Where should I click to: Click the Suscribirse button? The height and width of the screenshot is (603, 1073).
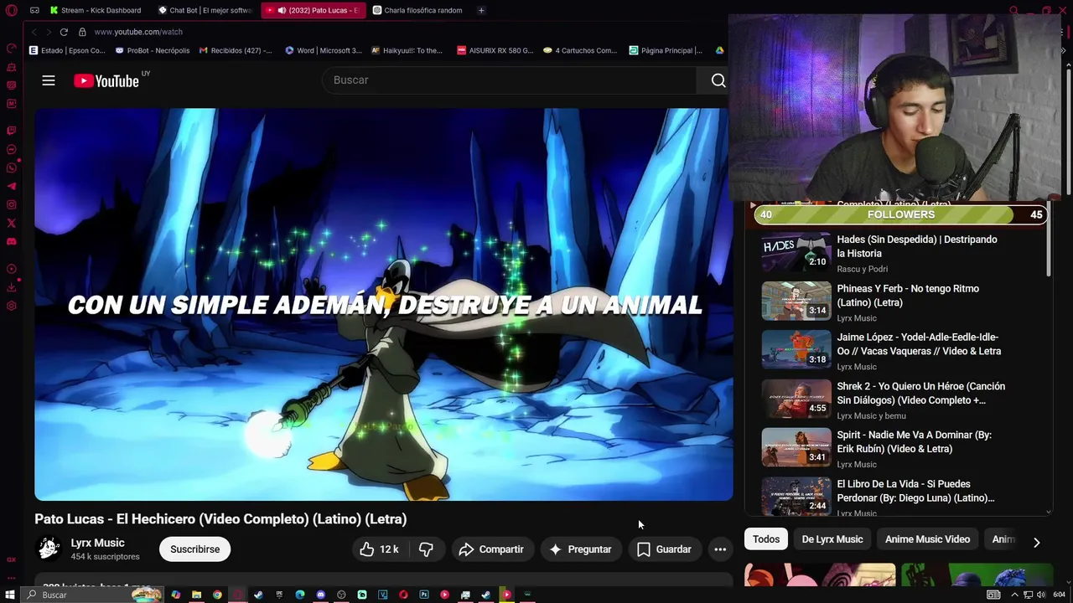pos(195,549)
